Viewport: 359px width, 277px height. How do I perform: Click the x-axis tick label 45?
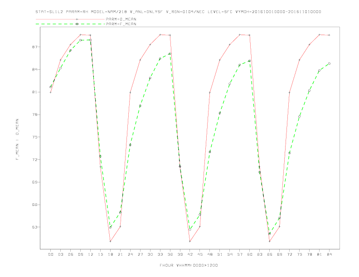click(200, 254)
